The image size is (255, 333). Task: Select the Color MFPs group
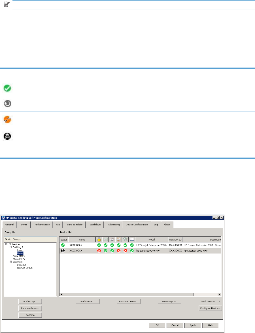[19, 256]
